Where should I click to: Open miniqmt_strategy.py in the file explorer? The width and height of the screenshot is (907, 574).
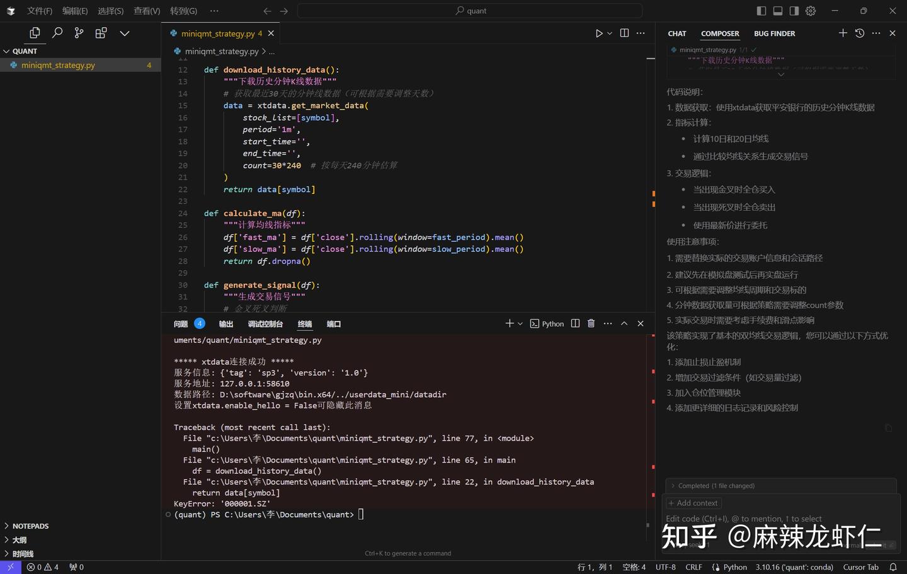pos(81,65)
